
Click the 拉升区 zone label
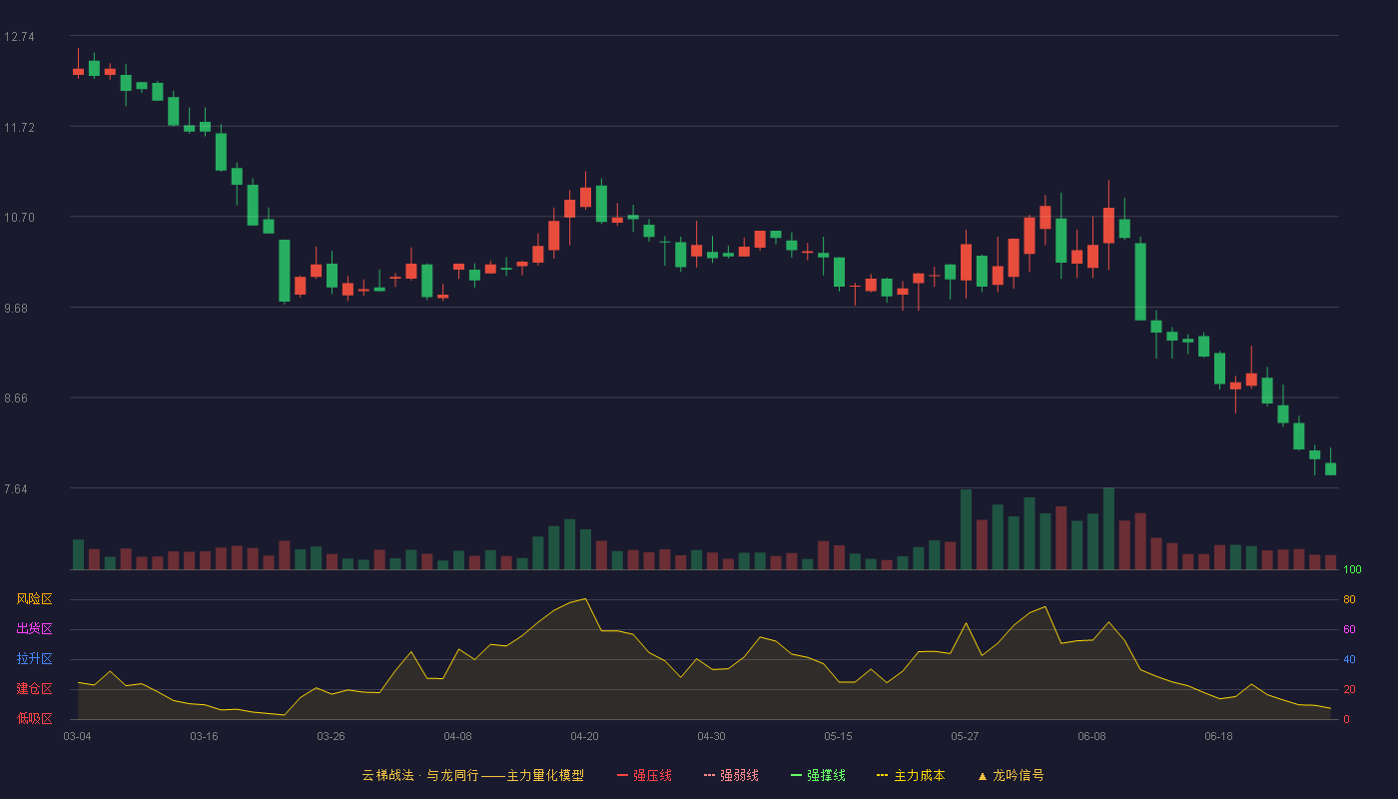[34, 659]
